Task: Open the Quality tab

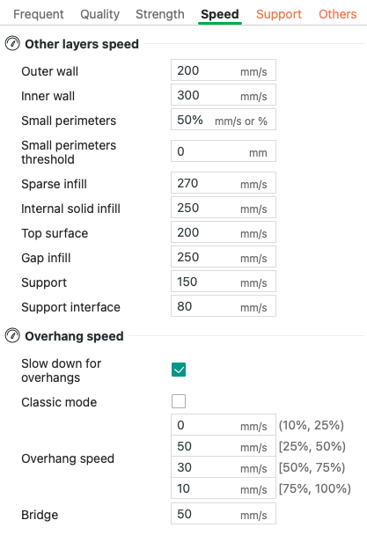Action: click(99, 14)
